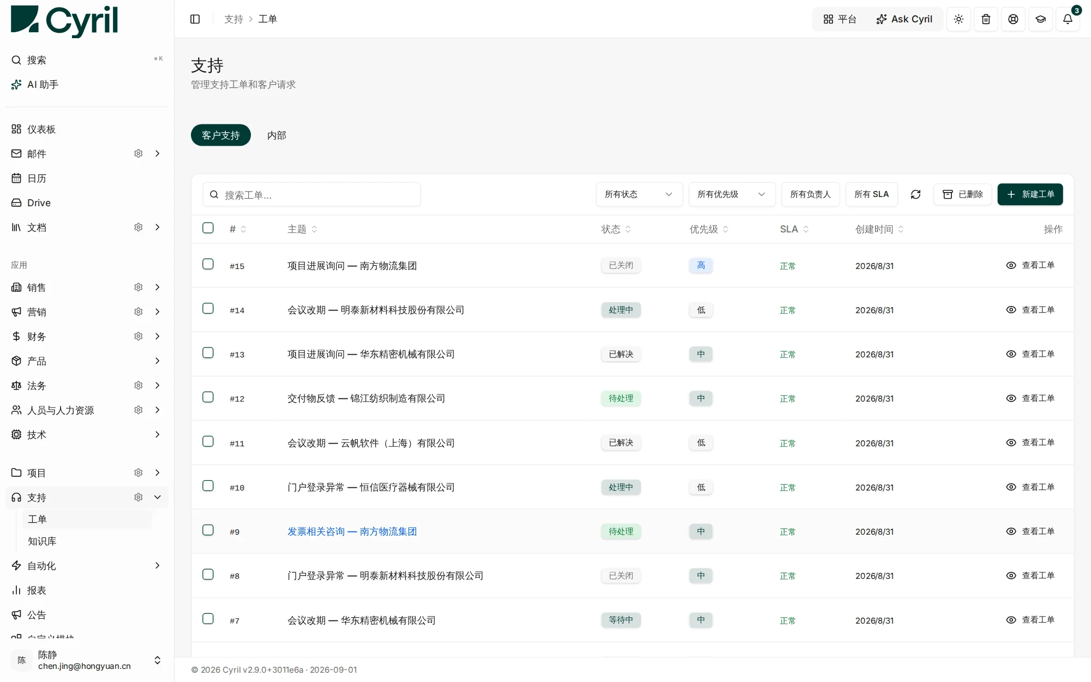Click the 搜索工单 input field

311,194
